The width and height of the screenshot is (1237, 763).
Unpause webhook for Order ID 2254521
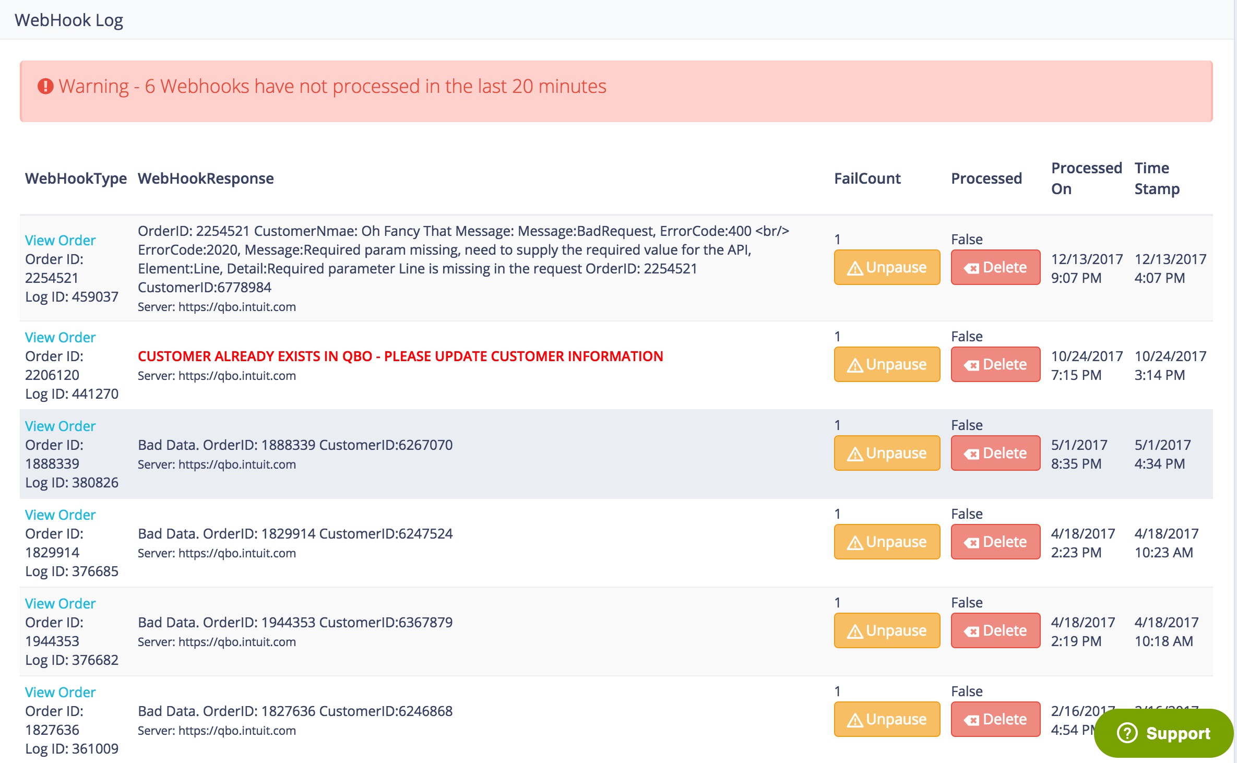[x=886, y=267]
